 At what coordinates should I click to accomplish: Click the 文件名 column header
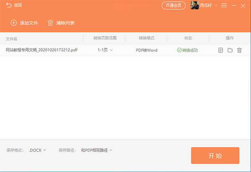click(12, 39)
